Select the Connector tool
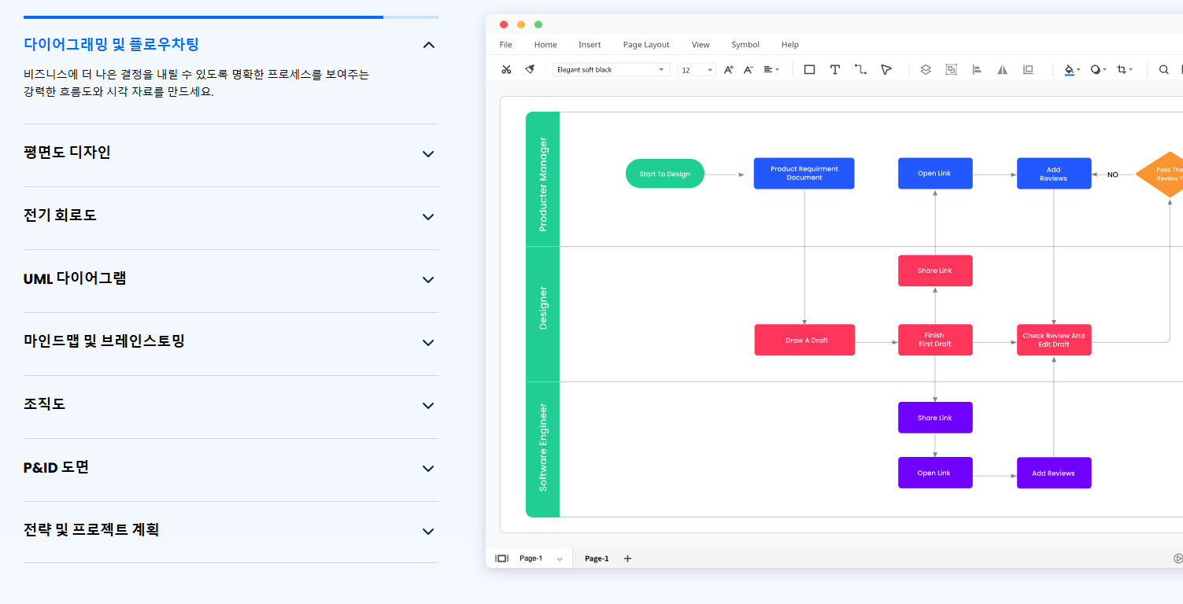The height and width of the screenshot is (604, 1183). [861, 69]
